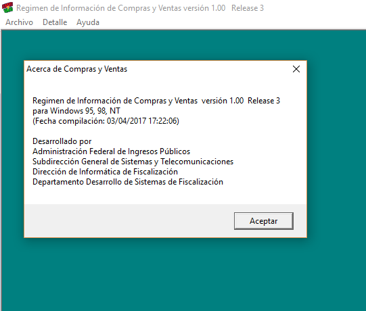Close the Acerca de Compras y Ventas dialog
Screen dimensions: 366x311
(x=296, y=69)
